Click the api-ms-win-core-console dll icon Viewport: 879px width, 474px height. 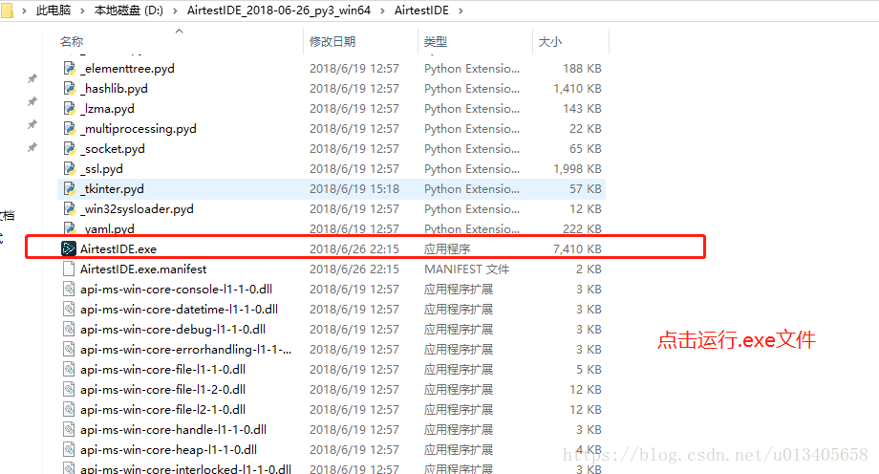(69, 289)
